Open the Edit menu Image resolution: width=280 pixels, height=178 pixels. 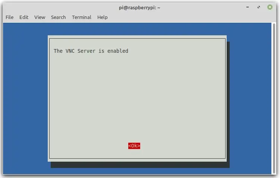click(x=24, y=17)
